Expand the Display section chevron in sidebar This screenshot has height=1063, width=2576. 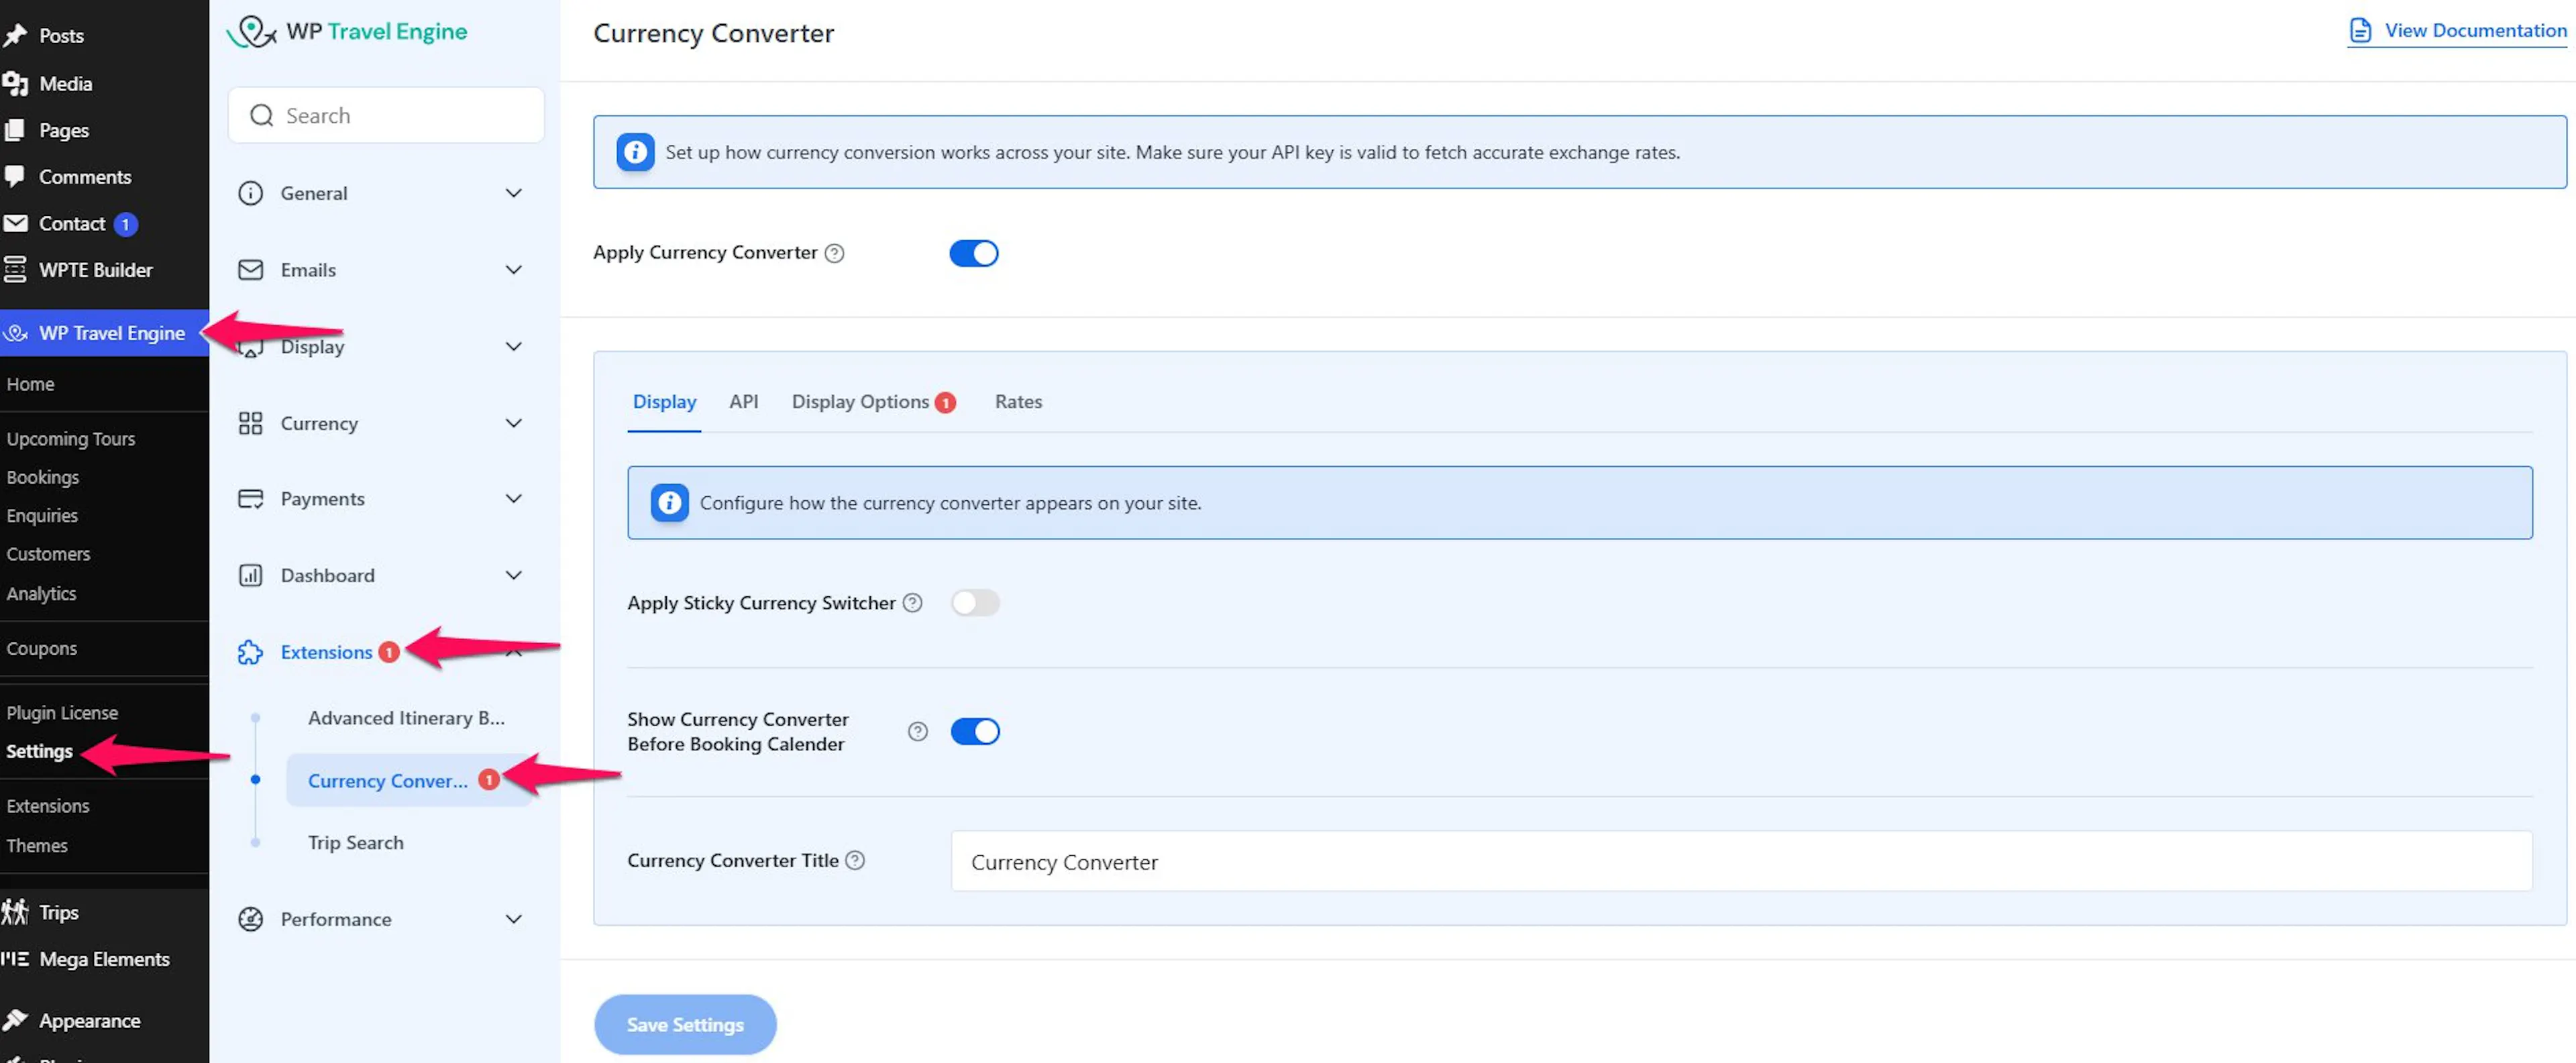pos(513,346)
